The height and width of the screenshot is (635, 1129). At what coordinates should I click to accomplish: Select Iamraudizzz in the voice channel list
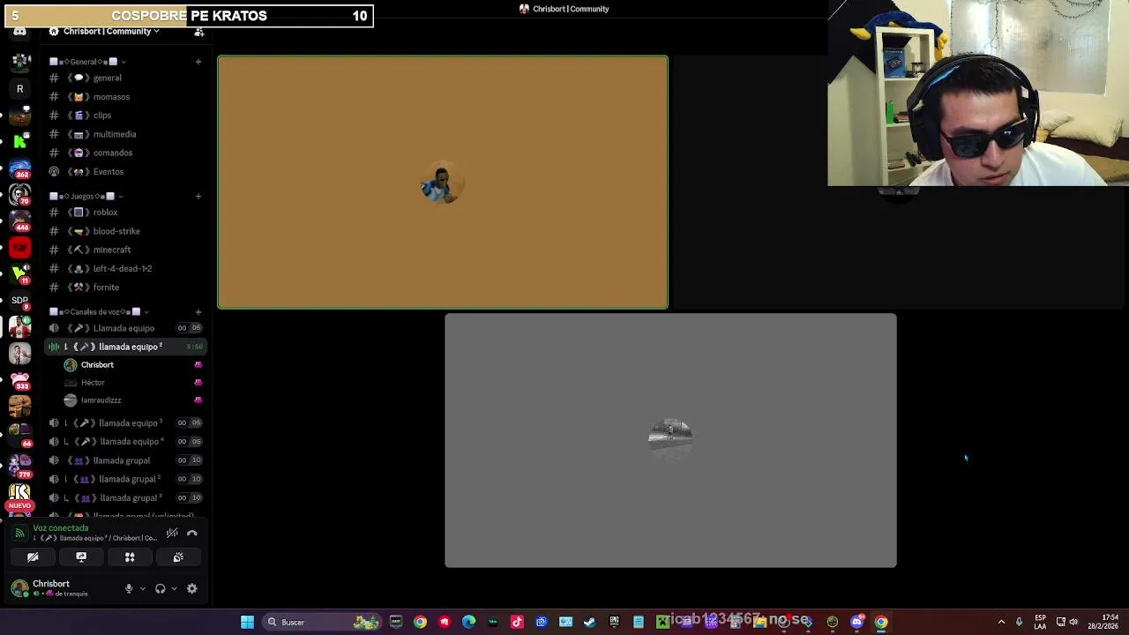(x=132, y=400)
